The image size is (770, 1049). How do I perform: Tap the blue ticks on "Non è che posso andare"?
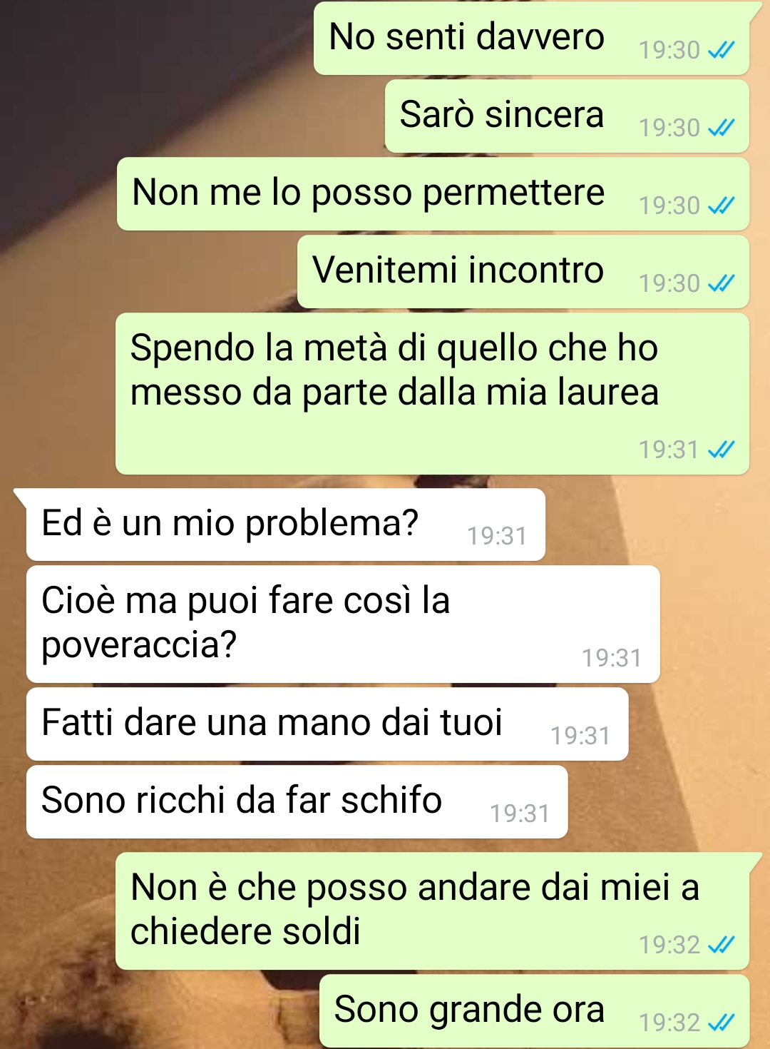coord(721,945)
